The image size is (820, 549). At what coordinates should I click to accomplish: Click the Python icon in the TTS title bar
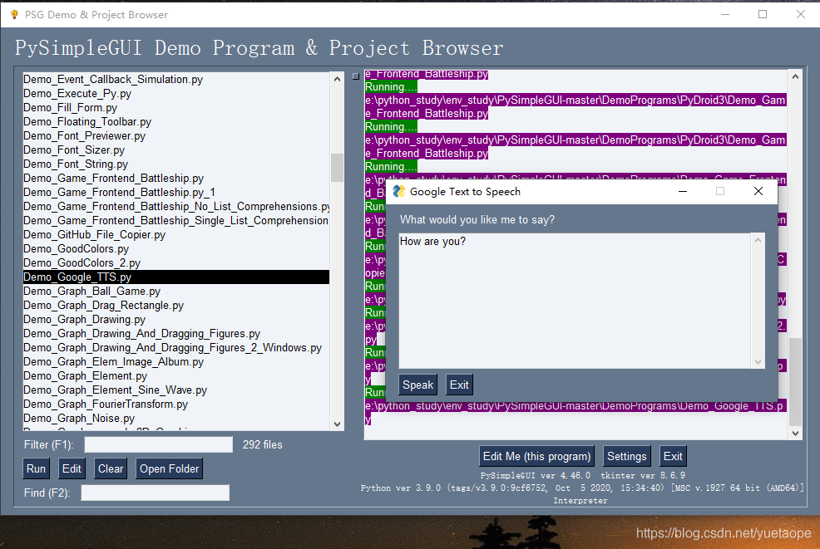399,191
